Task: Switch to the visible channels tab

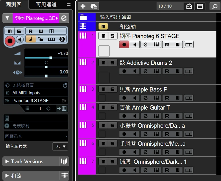Action: click(x=46, y=4)
